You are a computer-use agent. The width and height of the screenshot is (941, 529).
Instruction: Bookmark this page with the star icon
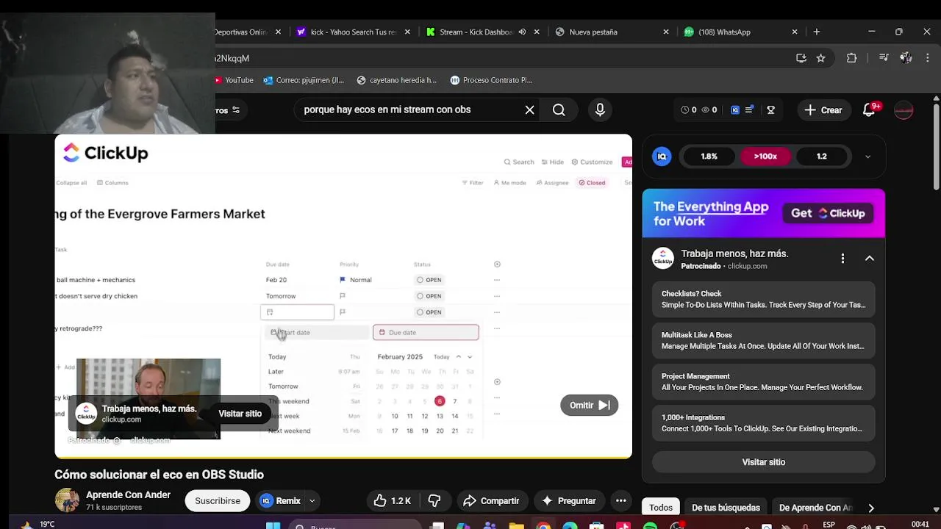coord(821,58)
